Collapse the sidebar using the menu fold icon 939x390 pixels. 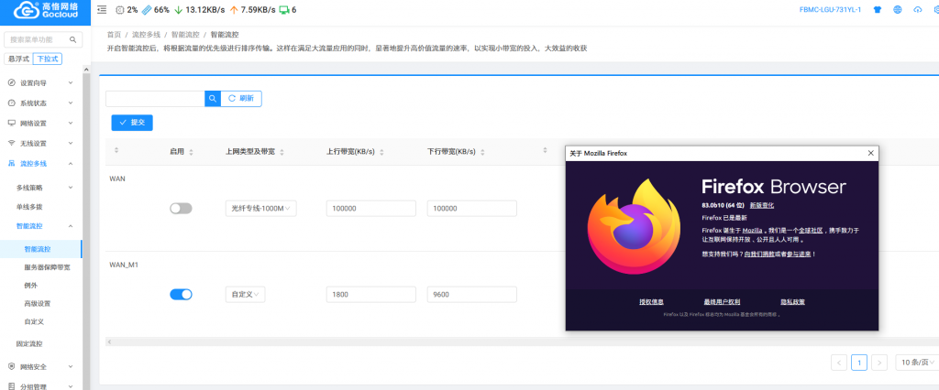101,9
